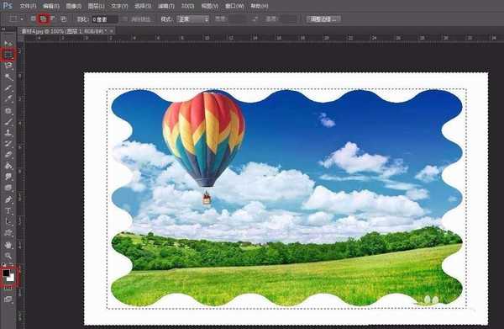The width and height of the screenshot is (504, 329).
Task: Select the Lasso tool
Action: [8, 66]
